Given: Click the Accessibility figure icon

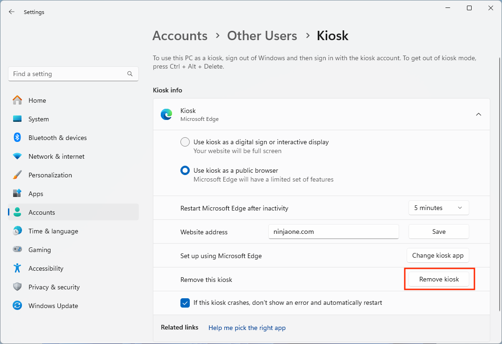Looking at the screenshot, I should 17,268.
